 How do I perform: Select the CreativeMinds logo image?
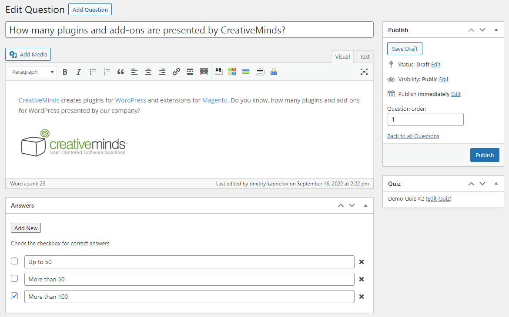point(74,143)
